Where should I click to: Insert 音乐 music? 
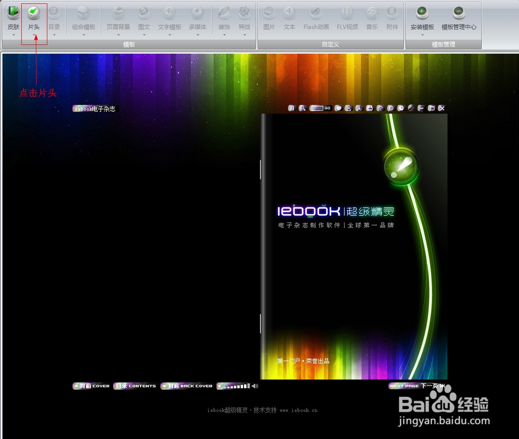click(x=372, y=12)
